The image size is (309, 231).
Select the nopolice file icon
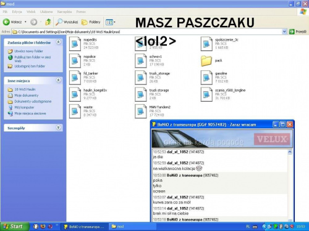75,60
